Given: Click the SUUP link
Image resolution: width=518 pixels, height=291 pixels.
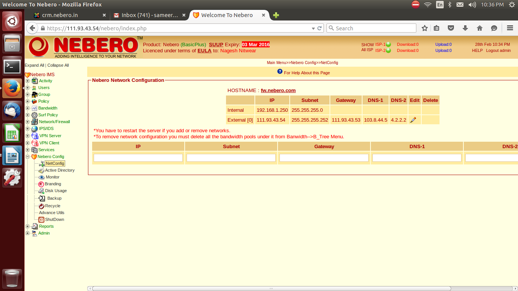Looking at the screenshot, I should (x=216, y=44).
